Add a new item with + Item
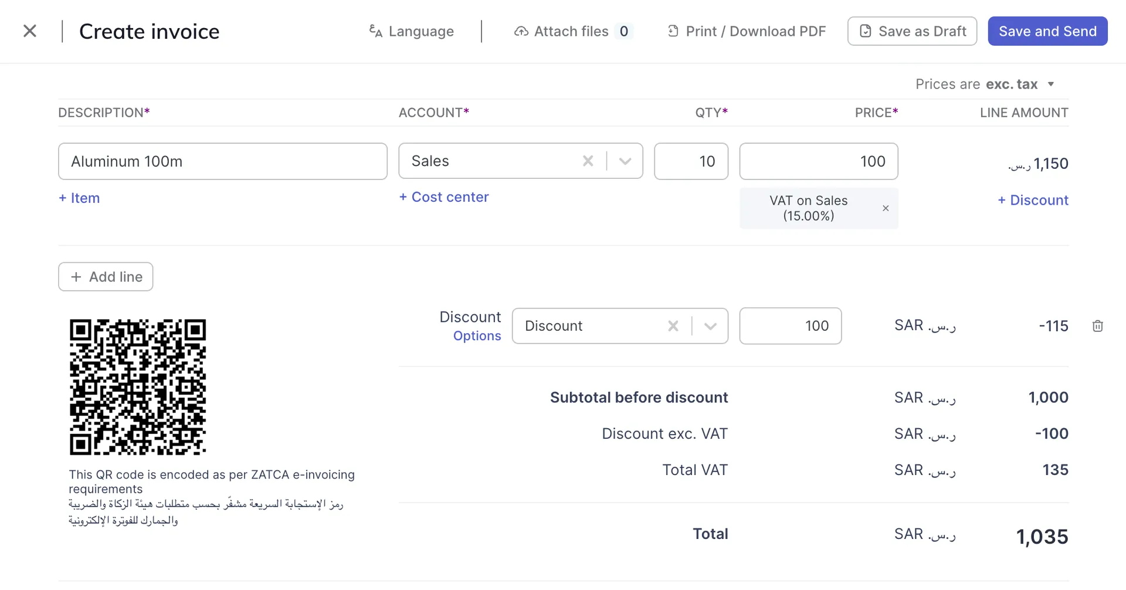1126x590 pixels. click(79, 198)
